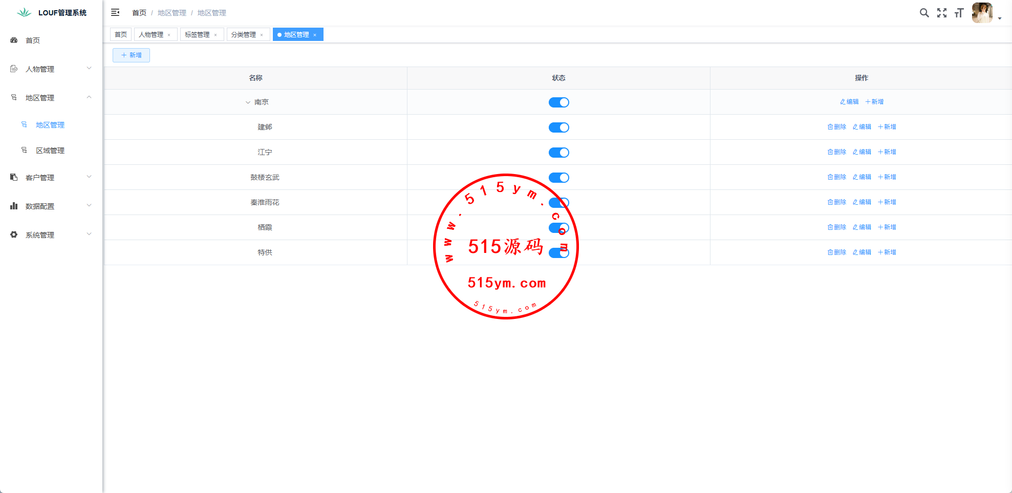The height and width of the screenshot is (493, 1012).
Task: Turn off the 江宁 status switch
Action: [558, 153]
